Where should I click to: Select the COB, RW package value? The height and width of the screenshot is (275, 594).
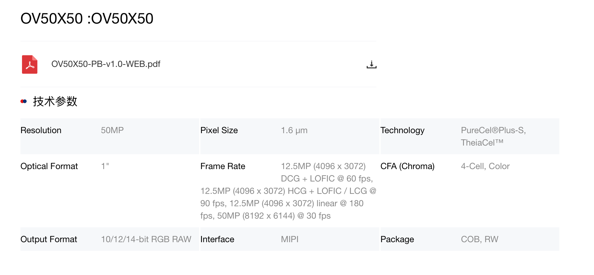coord(479,239)
